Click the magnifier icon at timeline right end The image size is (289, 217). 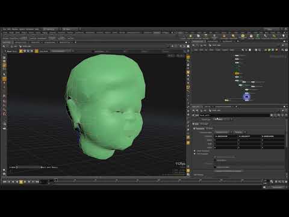pyautogui.click(x=272, y=181)
